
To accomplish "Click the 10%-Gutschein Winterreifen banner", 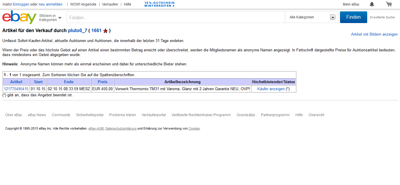I will click(x=159, y=4).
